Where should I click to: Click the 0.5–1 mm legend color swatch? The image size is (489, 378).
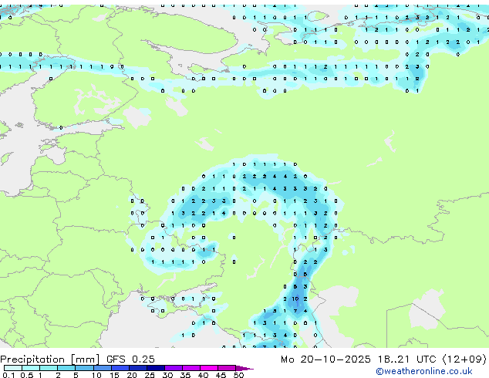[x=31, y=368]
